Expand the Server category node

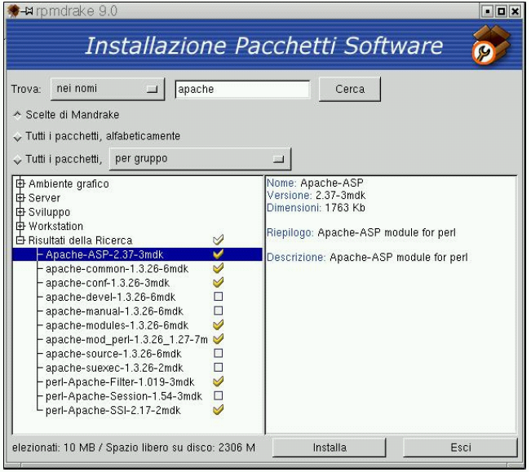point(20,197)
